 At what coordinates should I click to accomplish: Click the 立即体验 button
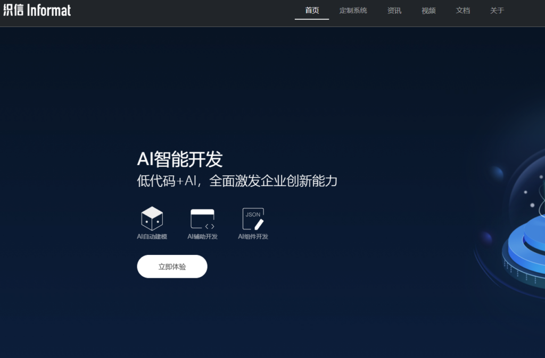tap(172, 266)
